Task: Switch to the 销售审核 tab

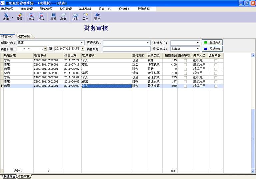Action: tap(8, 36)
